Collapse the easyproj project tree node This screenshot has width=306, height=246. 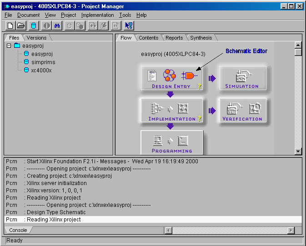pos(9,46)
